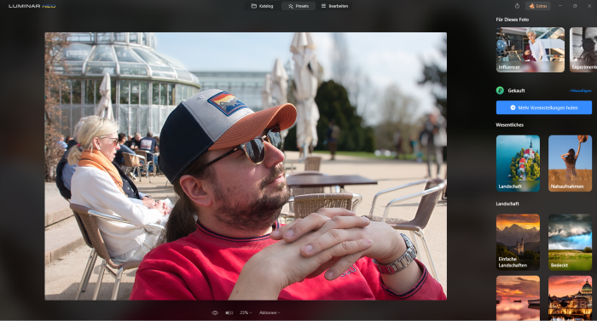Toggle the eye preview of original photo
The width and height of the screenshot is (597, 321).
[215, 312]
